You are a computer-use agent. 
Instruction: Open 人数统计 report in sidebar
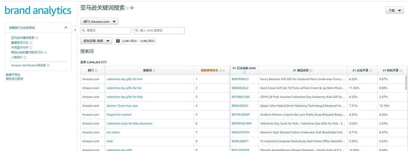click(17, 57)
